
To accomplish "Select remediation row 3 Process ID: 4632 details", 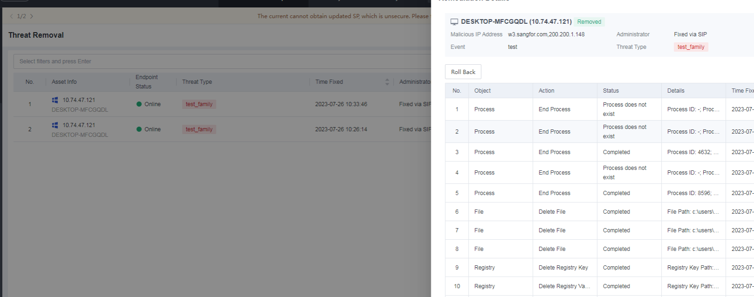I will point(693,152).
